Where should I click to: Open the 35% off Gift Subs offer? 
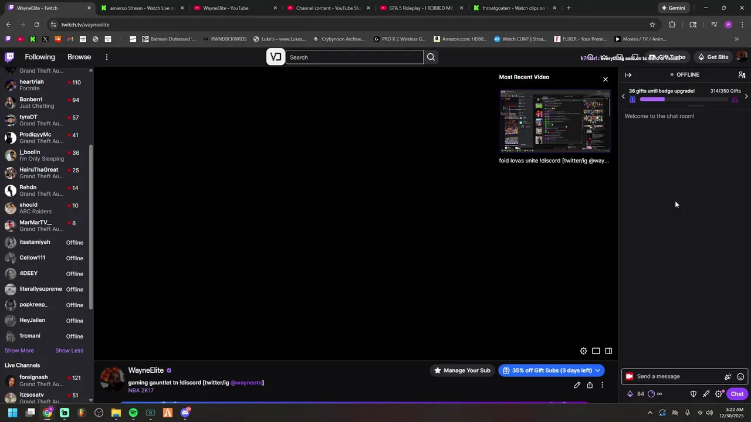point(546,370)
